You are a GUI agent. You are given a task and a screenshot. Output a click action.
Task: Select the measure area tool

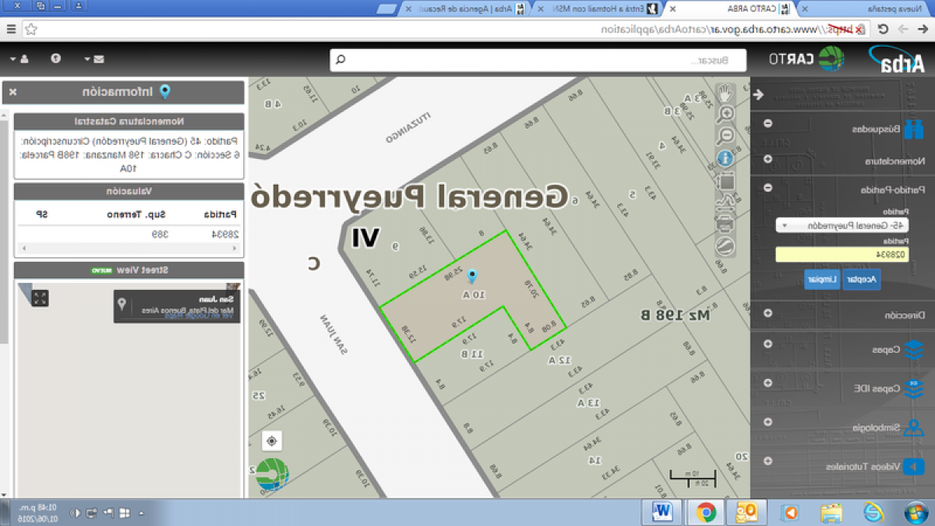tap(725, 180)
